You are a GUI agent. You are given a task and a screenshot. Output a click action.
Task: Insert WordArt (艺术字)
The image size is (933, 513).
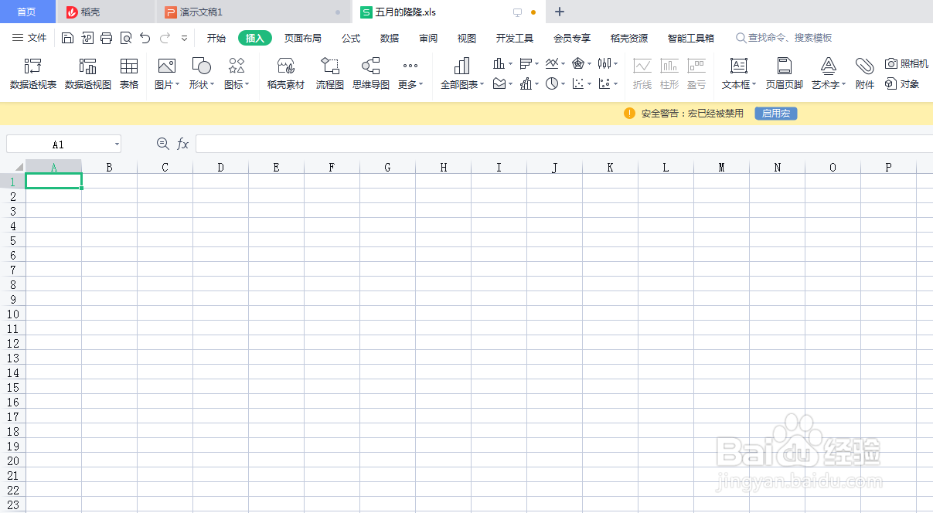[x=827, y=73]
